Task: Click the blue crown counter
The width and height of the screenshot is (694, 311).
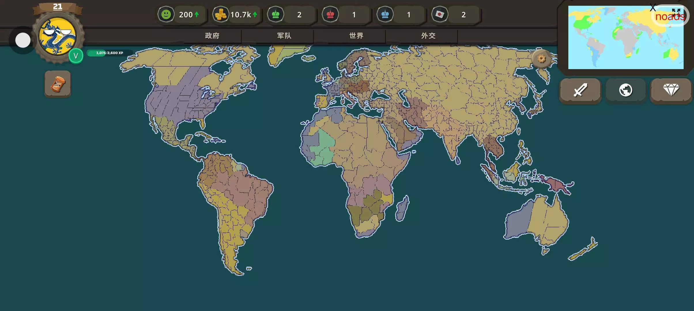Action: tap(385, 14)
